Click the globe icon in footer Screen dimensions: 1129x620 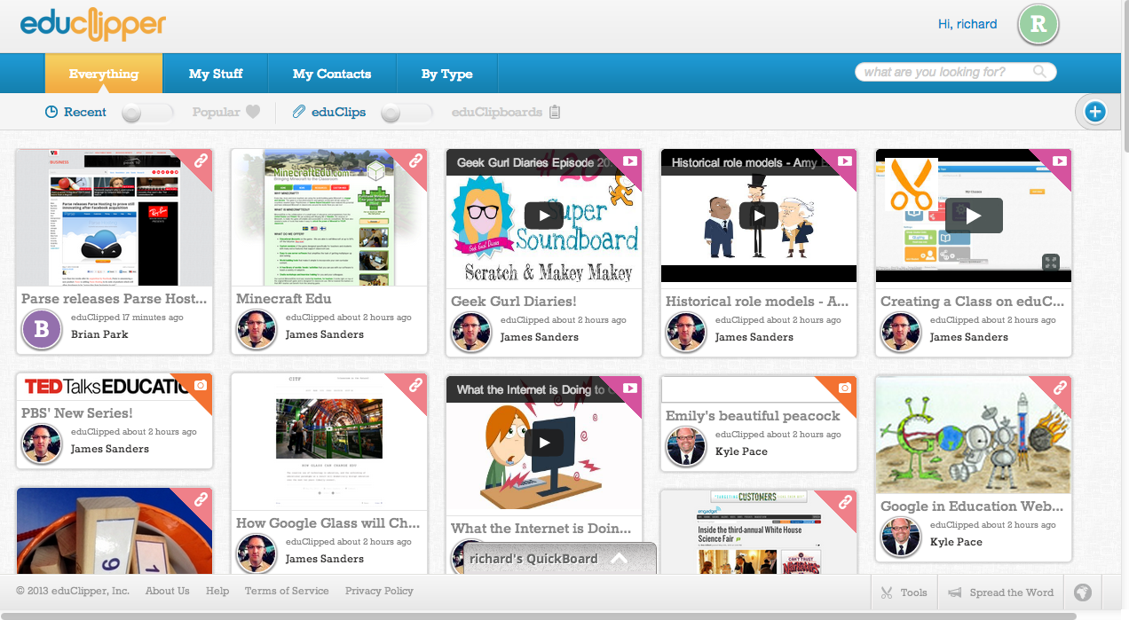1083,593
